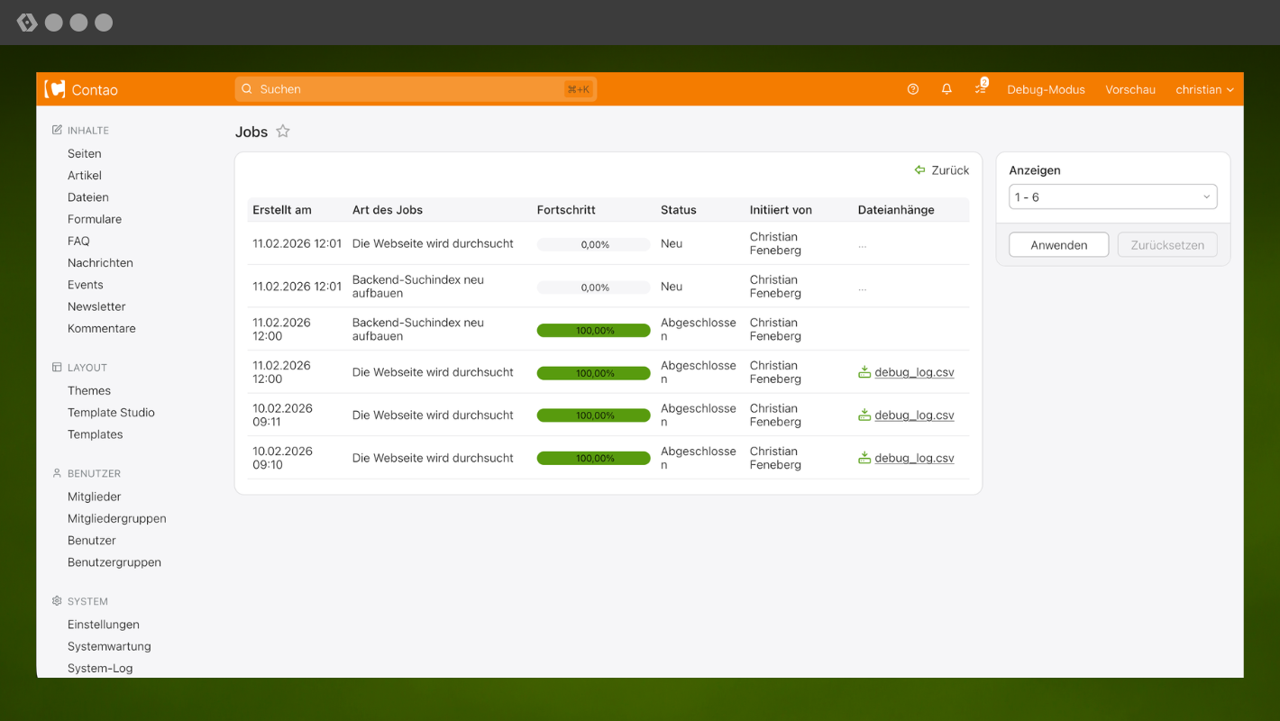Collapse the Layout navigation section

pyautogui.click(x=87, y=368)
